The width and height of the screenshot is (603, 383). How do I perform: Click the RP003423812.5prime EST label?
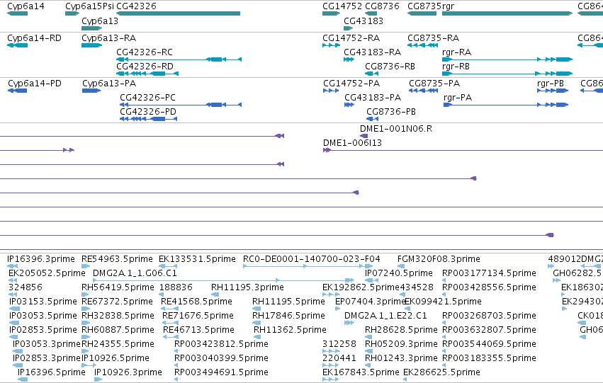[222, 344]
